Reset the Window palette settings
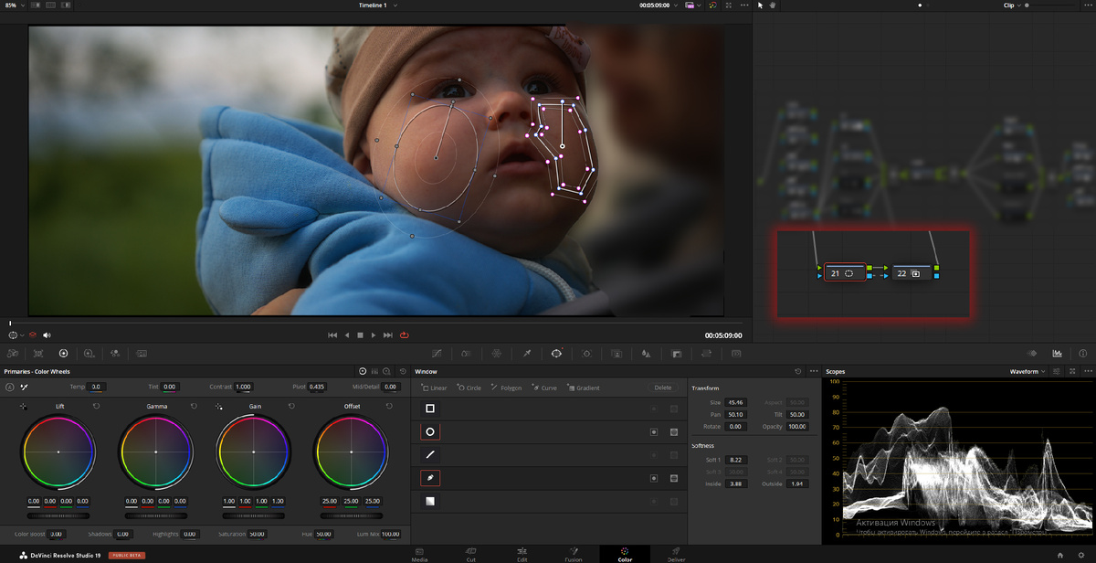1096x563 pixels. [798, 372]
